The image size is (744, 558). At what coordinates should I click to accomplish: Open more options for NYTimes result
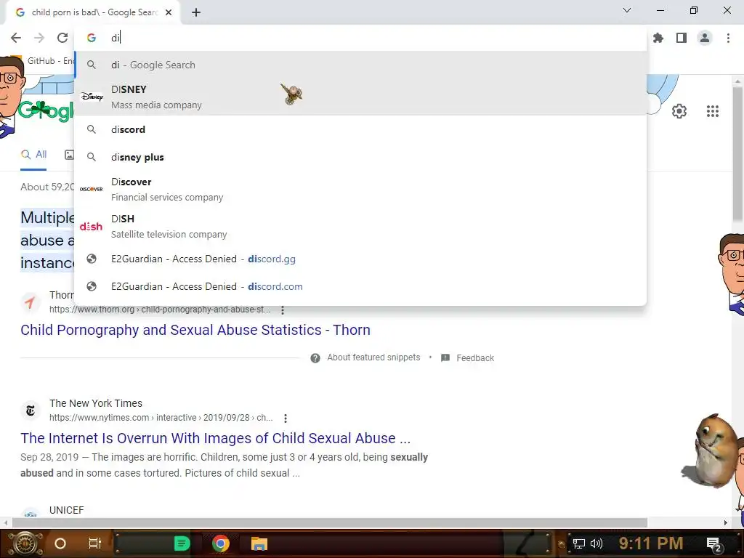coord(285,418)
